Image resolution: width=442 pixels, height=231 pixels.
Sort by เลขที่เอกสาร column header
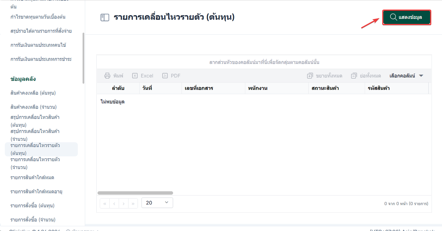click(213, 88)
